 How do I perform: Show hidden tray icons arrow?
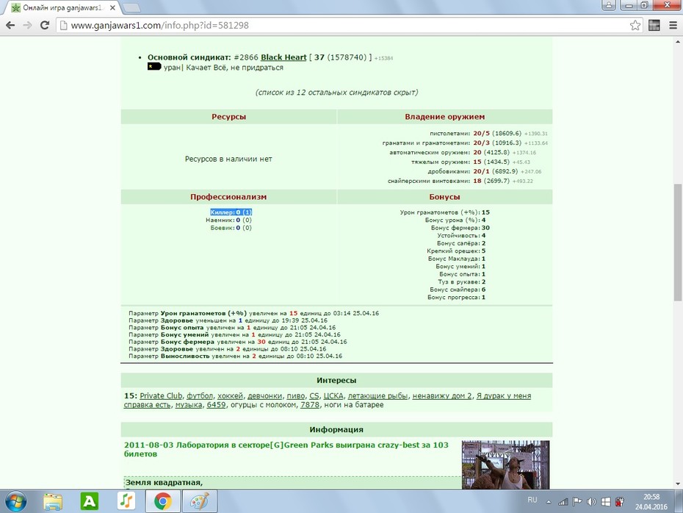click(x=549, y=502)
